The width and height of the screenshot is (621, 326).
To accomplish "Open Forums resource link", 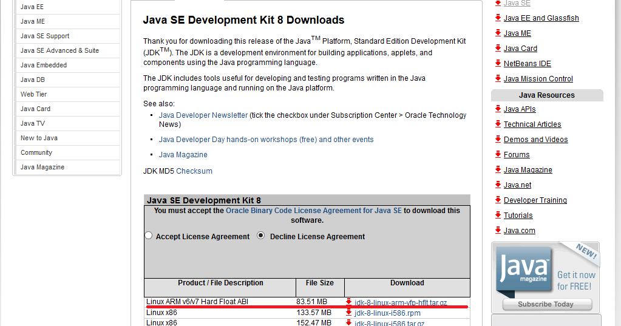I will (x=517, y=155).
